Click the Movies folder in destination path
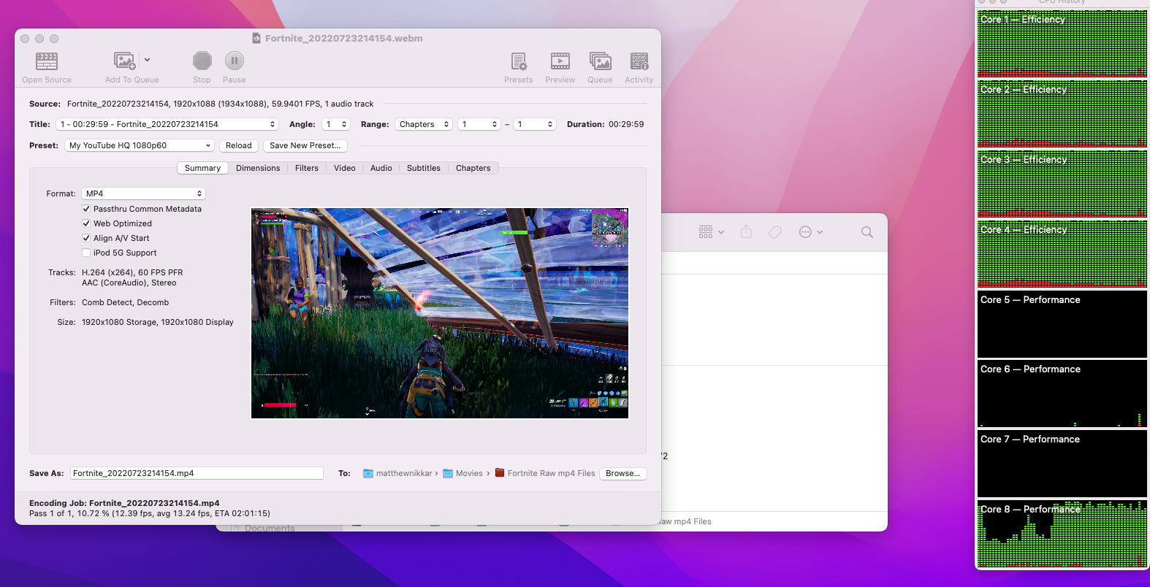1150x587 pixels. 463,473
